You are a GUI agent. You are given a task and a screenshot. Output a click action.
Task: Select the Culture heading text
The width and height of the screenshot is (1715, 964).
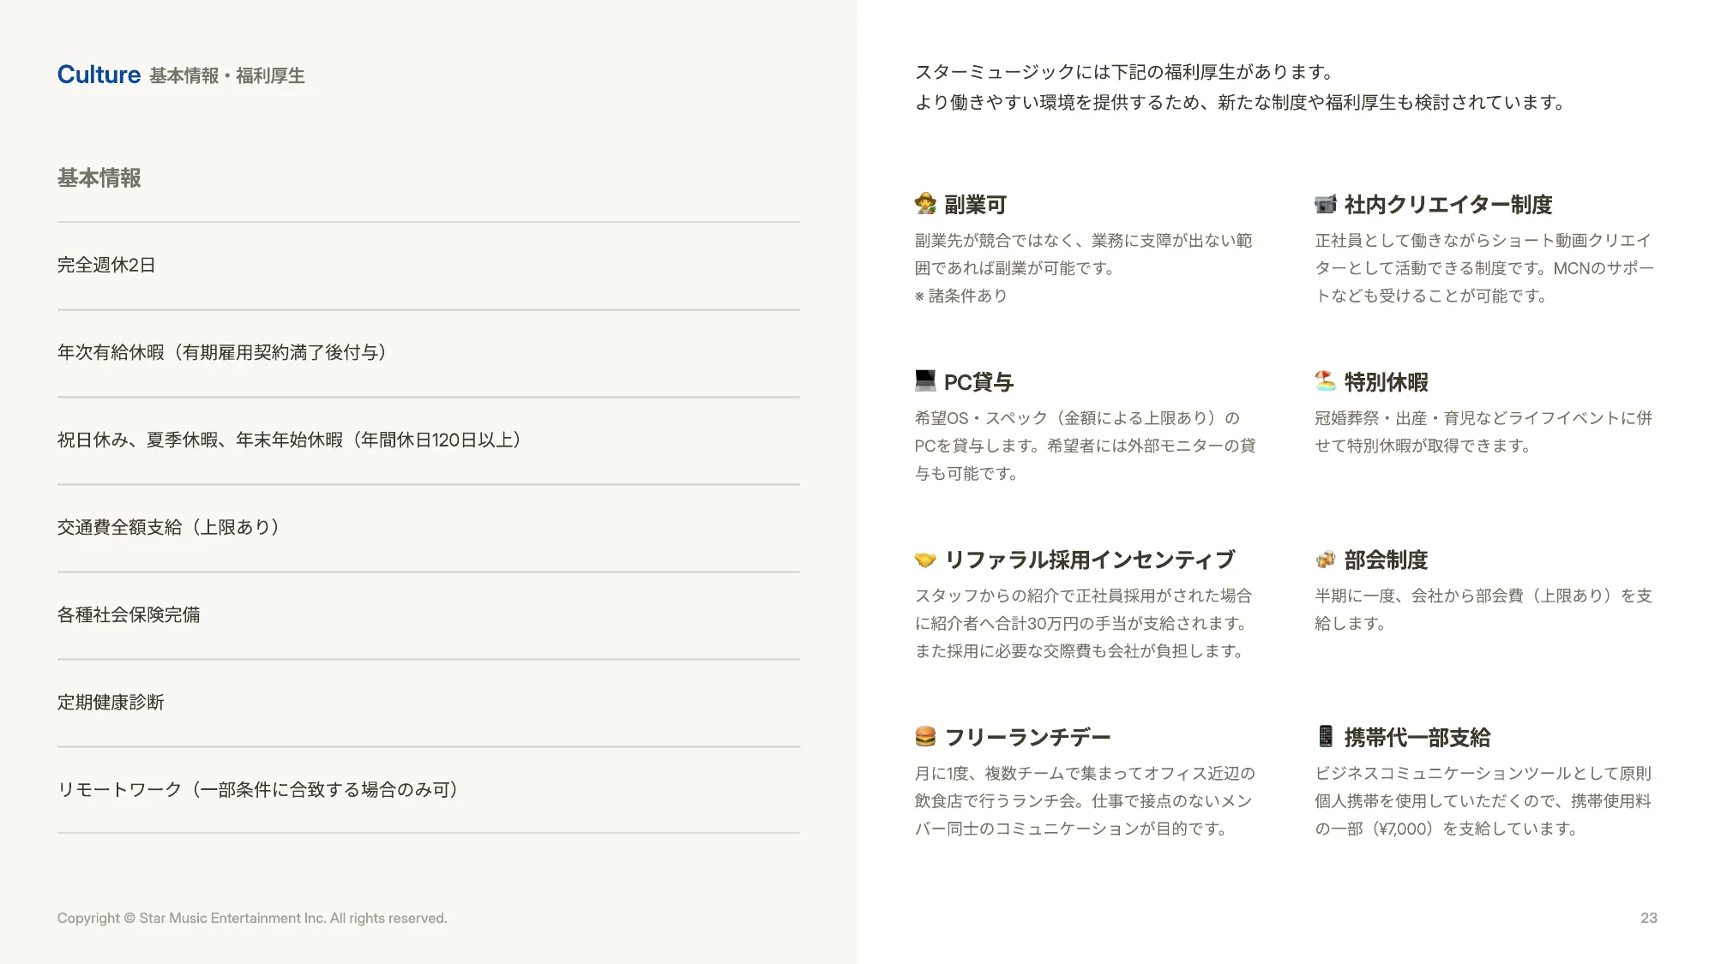(99, 75)
